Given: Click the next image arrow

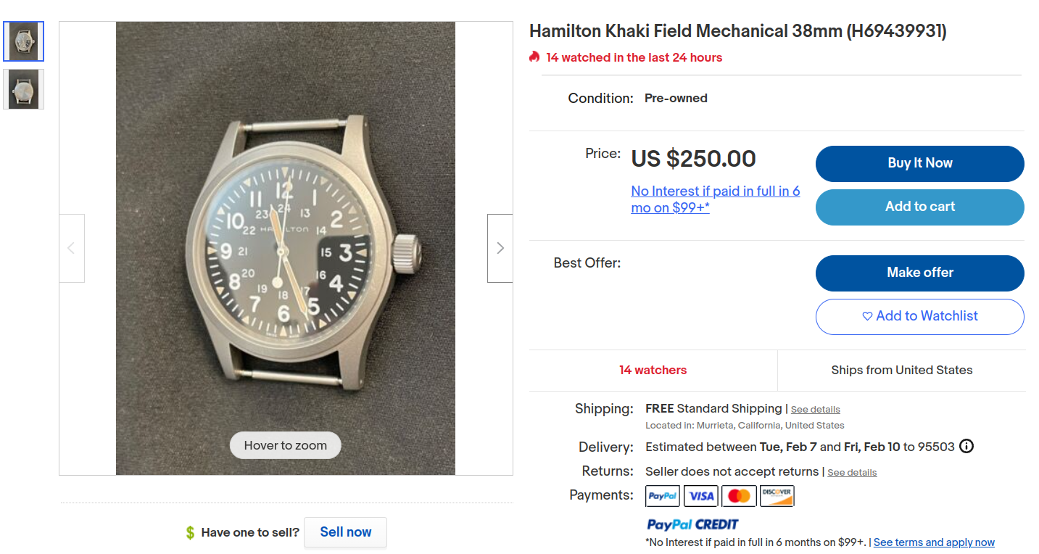Looking at the screenshot, I should tap(500, 248).
